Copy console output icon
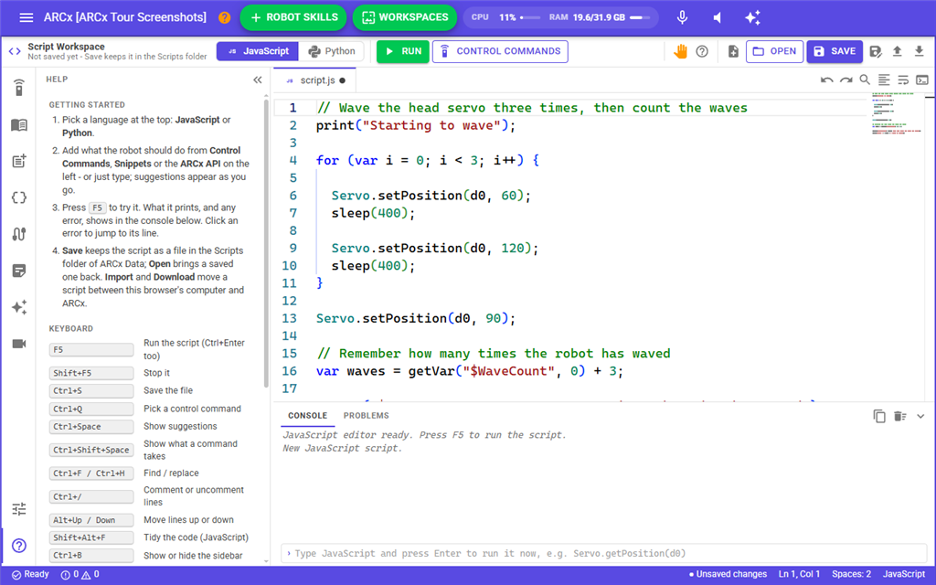The width and height of the screenshot is (936, 585). 879,416
